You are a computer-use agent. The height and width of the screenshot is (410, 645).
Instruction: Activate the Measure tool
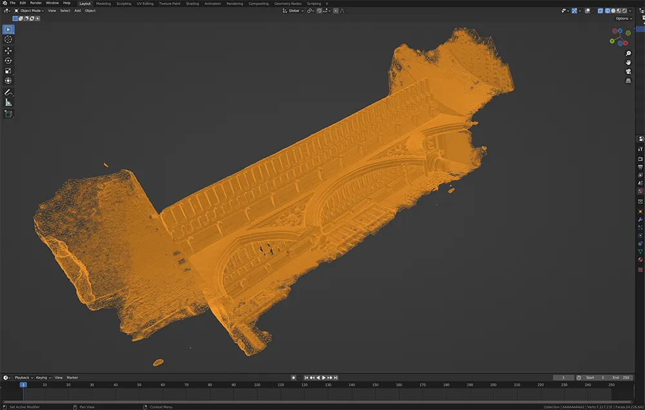pos(8,102)
